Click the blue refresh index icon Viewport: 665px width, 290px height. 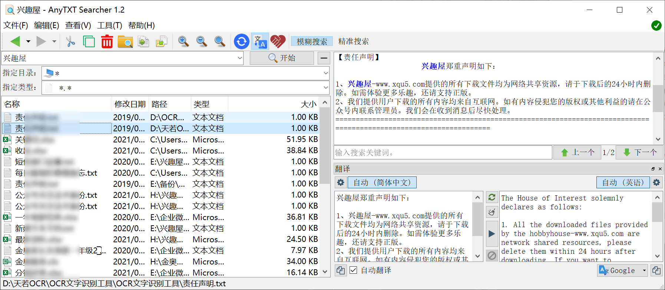click(242, 41)
